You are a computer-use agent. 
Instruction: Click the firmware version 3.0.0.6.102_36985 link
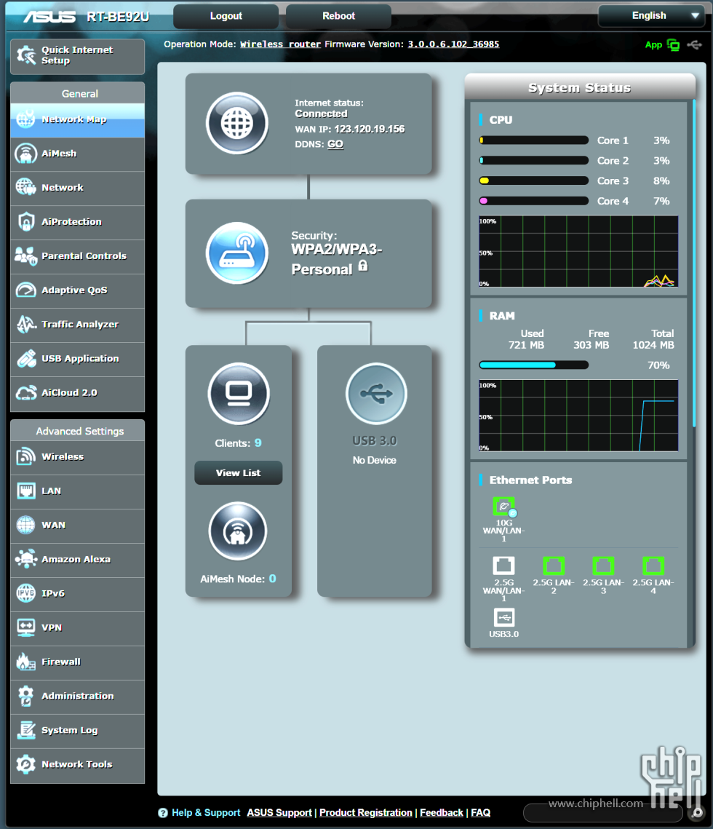pyautogui.click(x=453, y=44)
